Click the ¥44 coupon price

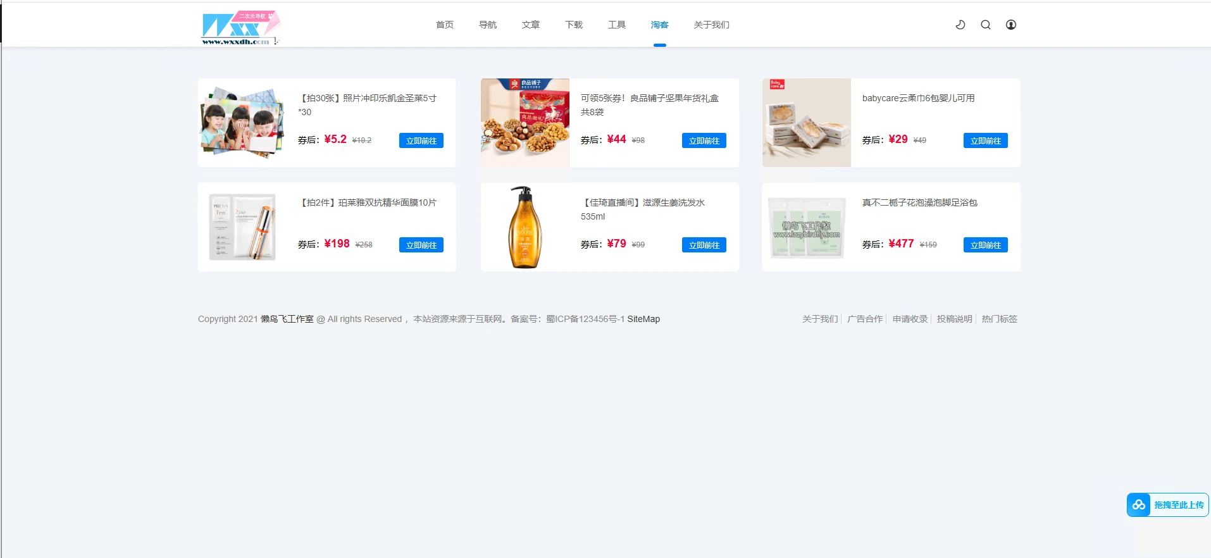point(616,139)
